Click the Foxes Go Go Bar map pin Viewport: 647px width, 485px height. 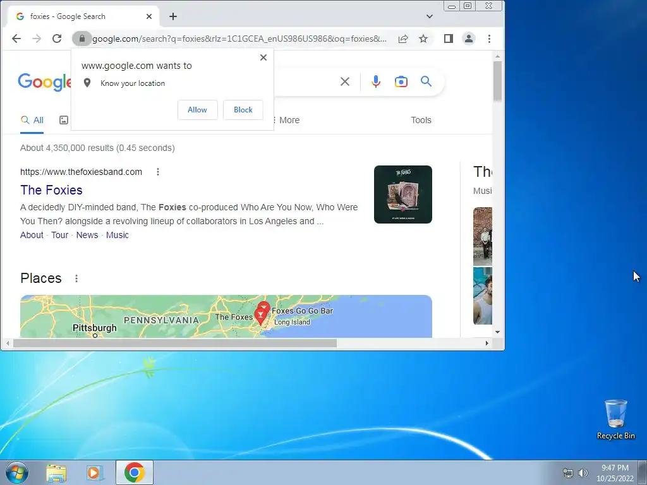pyautogui.click(x=263, y=308)
